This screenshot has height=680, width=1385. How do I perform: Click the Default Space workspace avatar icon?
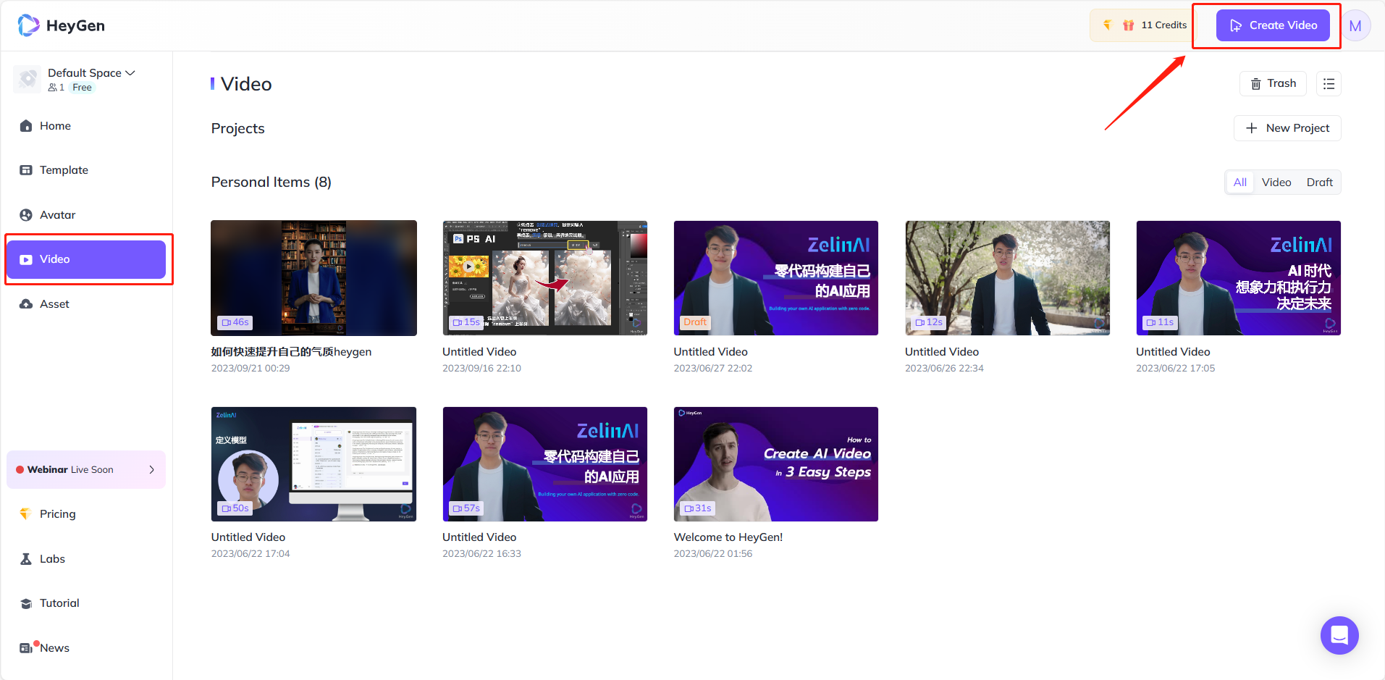pos(28,79)
